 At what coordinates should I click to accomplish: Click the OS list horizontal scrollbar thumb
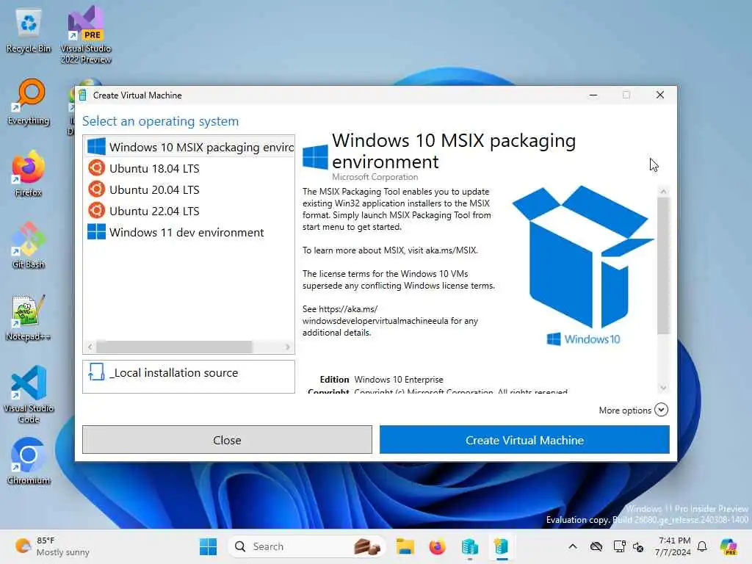174,347
